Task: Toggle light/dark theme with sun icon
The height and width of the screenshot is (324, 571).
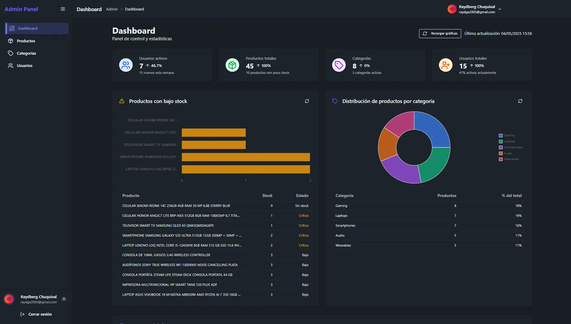Action: (x=64, y=299)
